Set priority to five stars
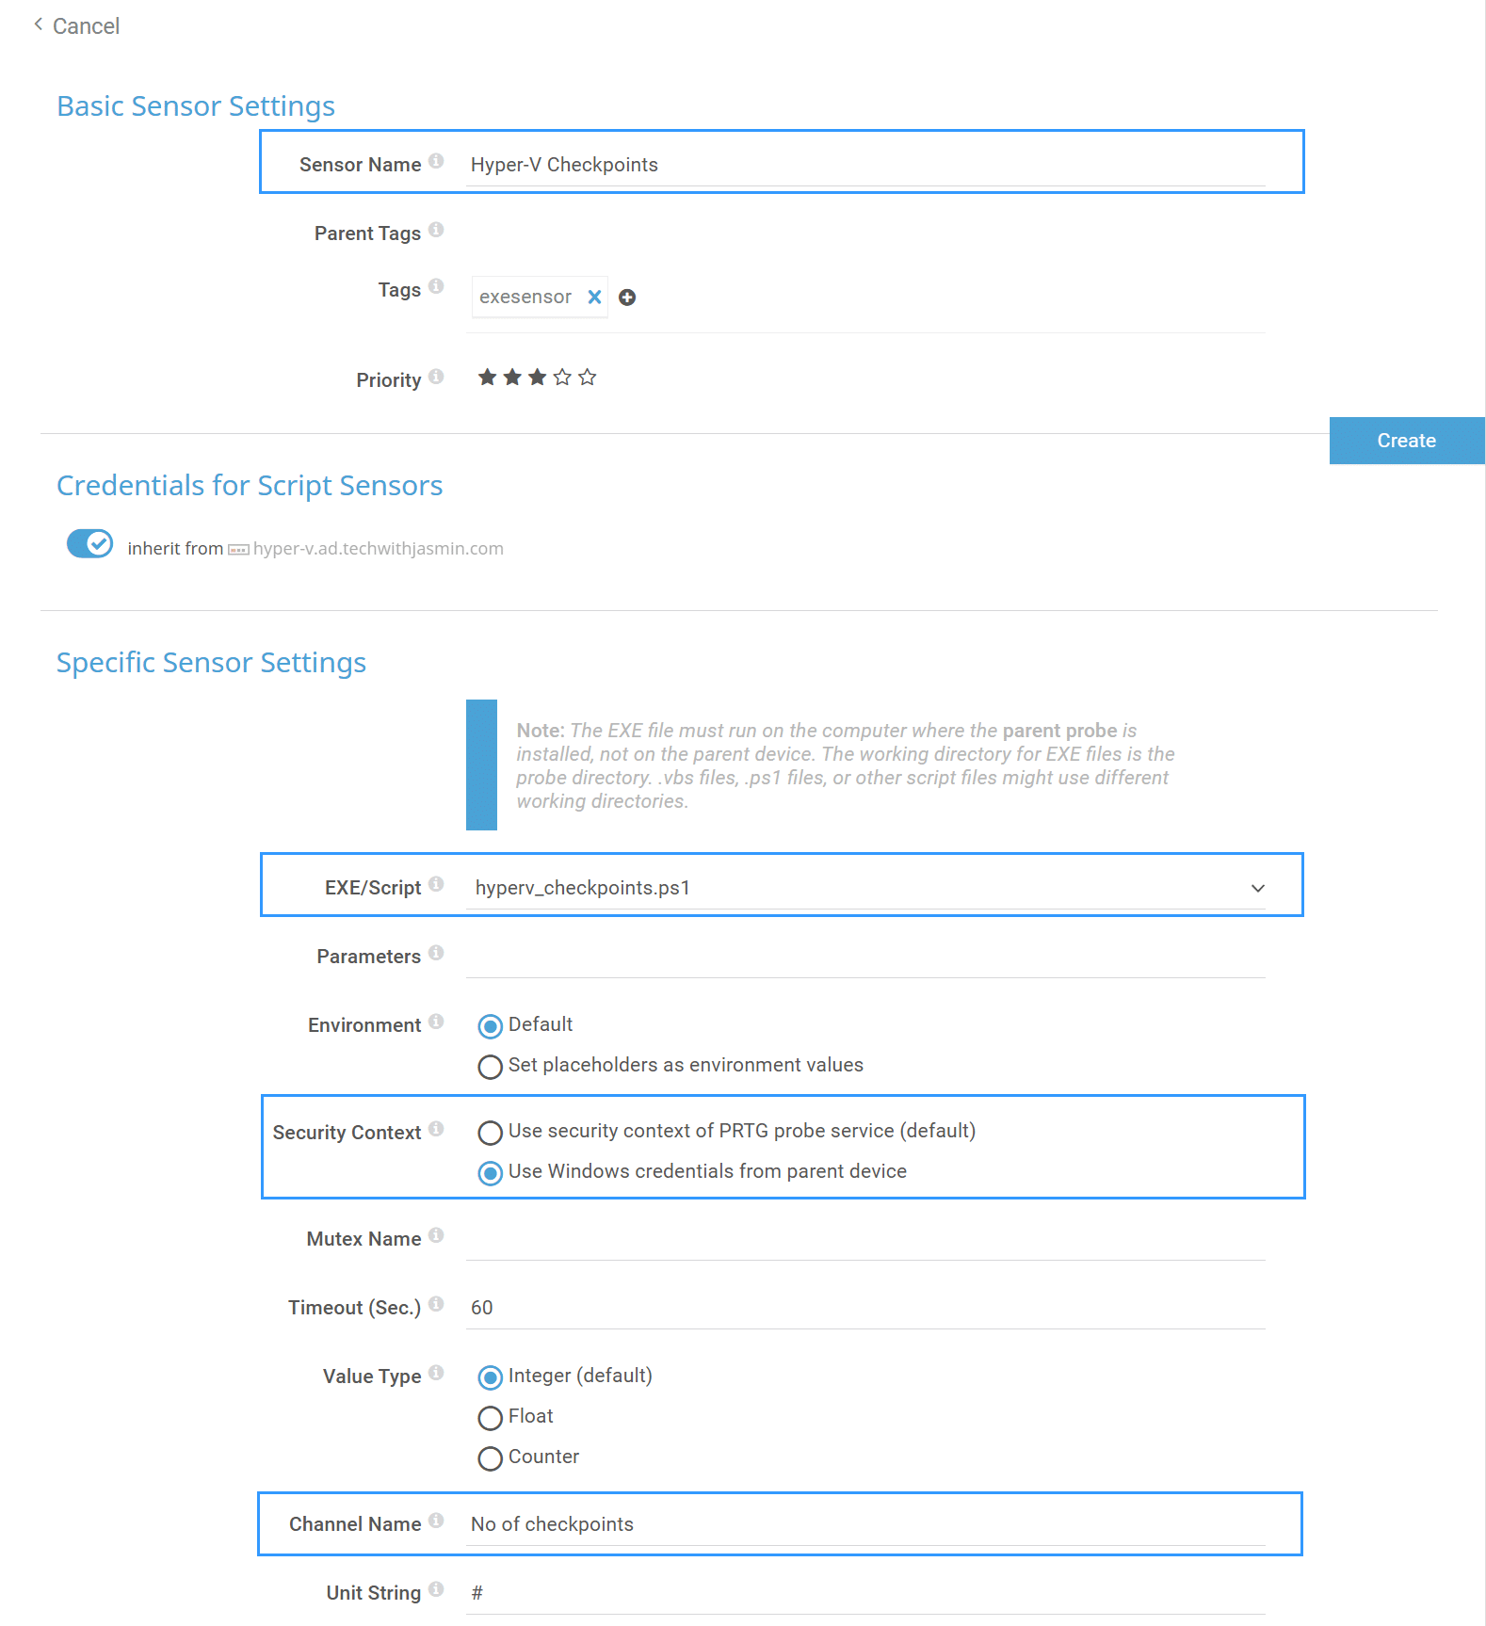This screenshot has height=1626, width=1486. point(588,378)
